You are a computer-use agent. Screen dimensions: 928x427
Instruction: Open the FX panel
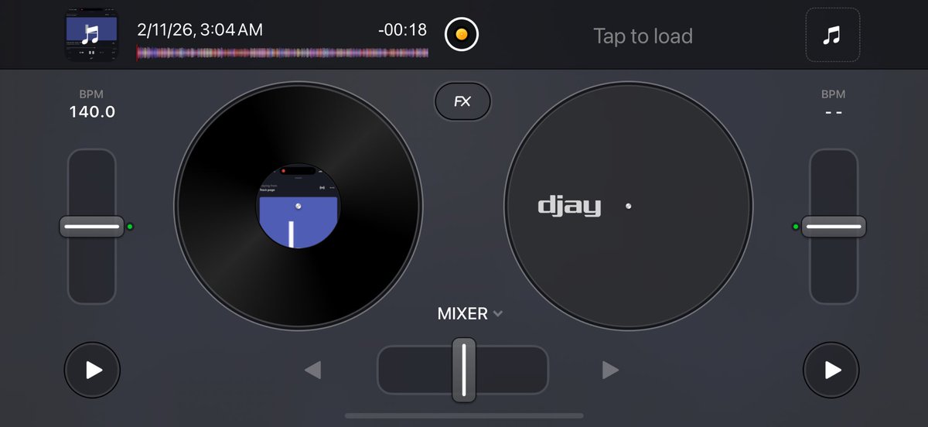[x=462, y=101]
